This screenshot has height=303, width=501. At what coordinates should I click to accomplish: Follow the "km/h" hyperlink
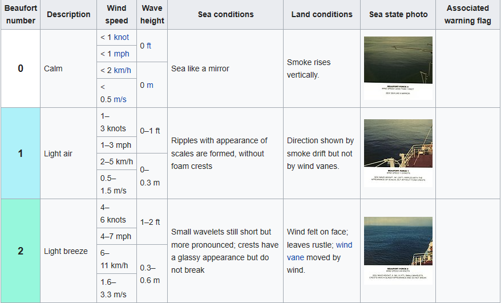[x=124, y=70]
